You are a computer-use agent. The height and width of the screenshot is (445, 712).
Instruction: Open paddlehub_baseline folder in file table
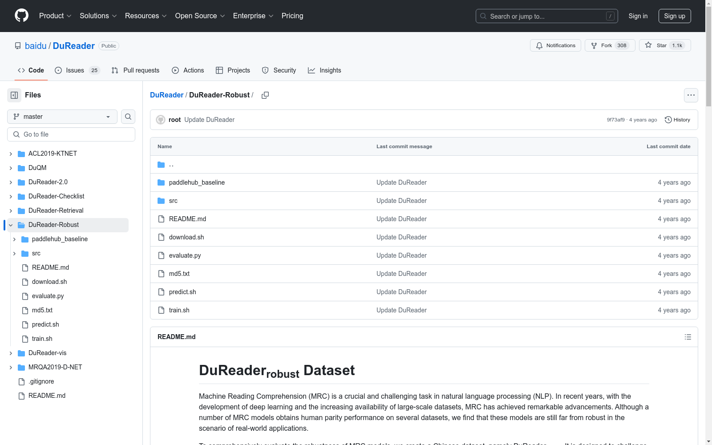click(197, 182)
